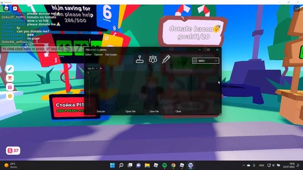The height and width of the screenshot is (170, 303).
Task: Open the WRD dropdown in TRX
Action: 205,61
